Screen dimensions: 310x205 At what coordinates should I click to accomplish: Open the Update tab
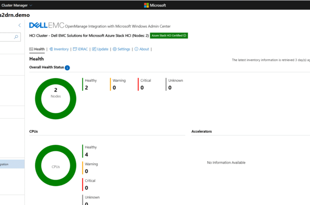pyautogui.click(x=100, y=49)
